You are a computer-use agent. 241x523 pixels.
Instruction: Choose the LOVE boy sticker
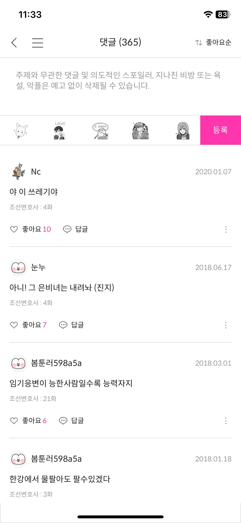point(60,130)
